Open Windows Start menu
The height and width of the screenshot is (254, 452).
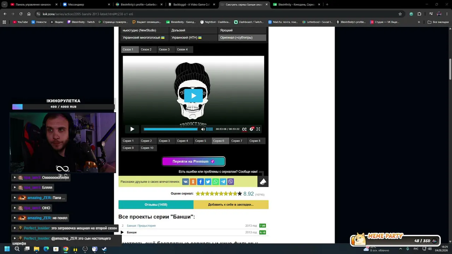[7, 249]
